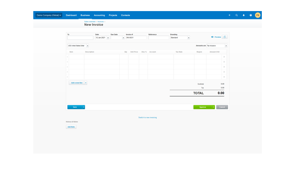
Task: Focus the Reference input field
Action: click(159, 38)
